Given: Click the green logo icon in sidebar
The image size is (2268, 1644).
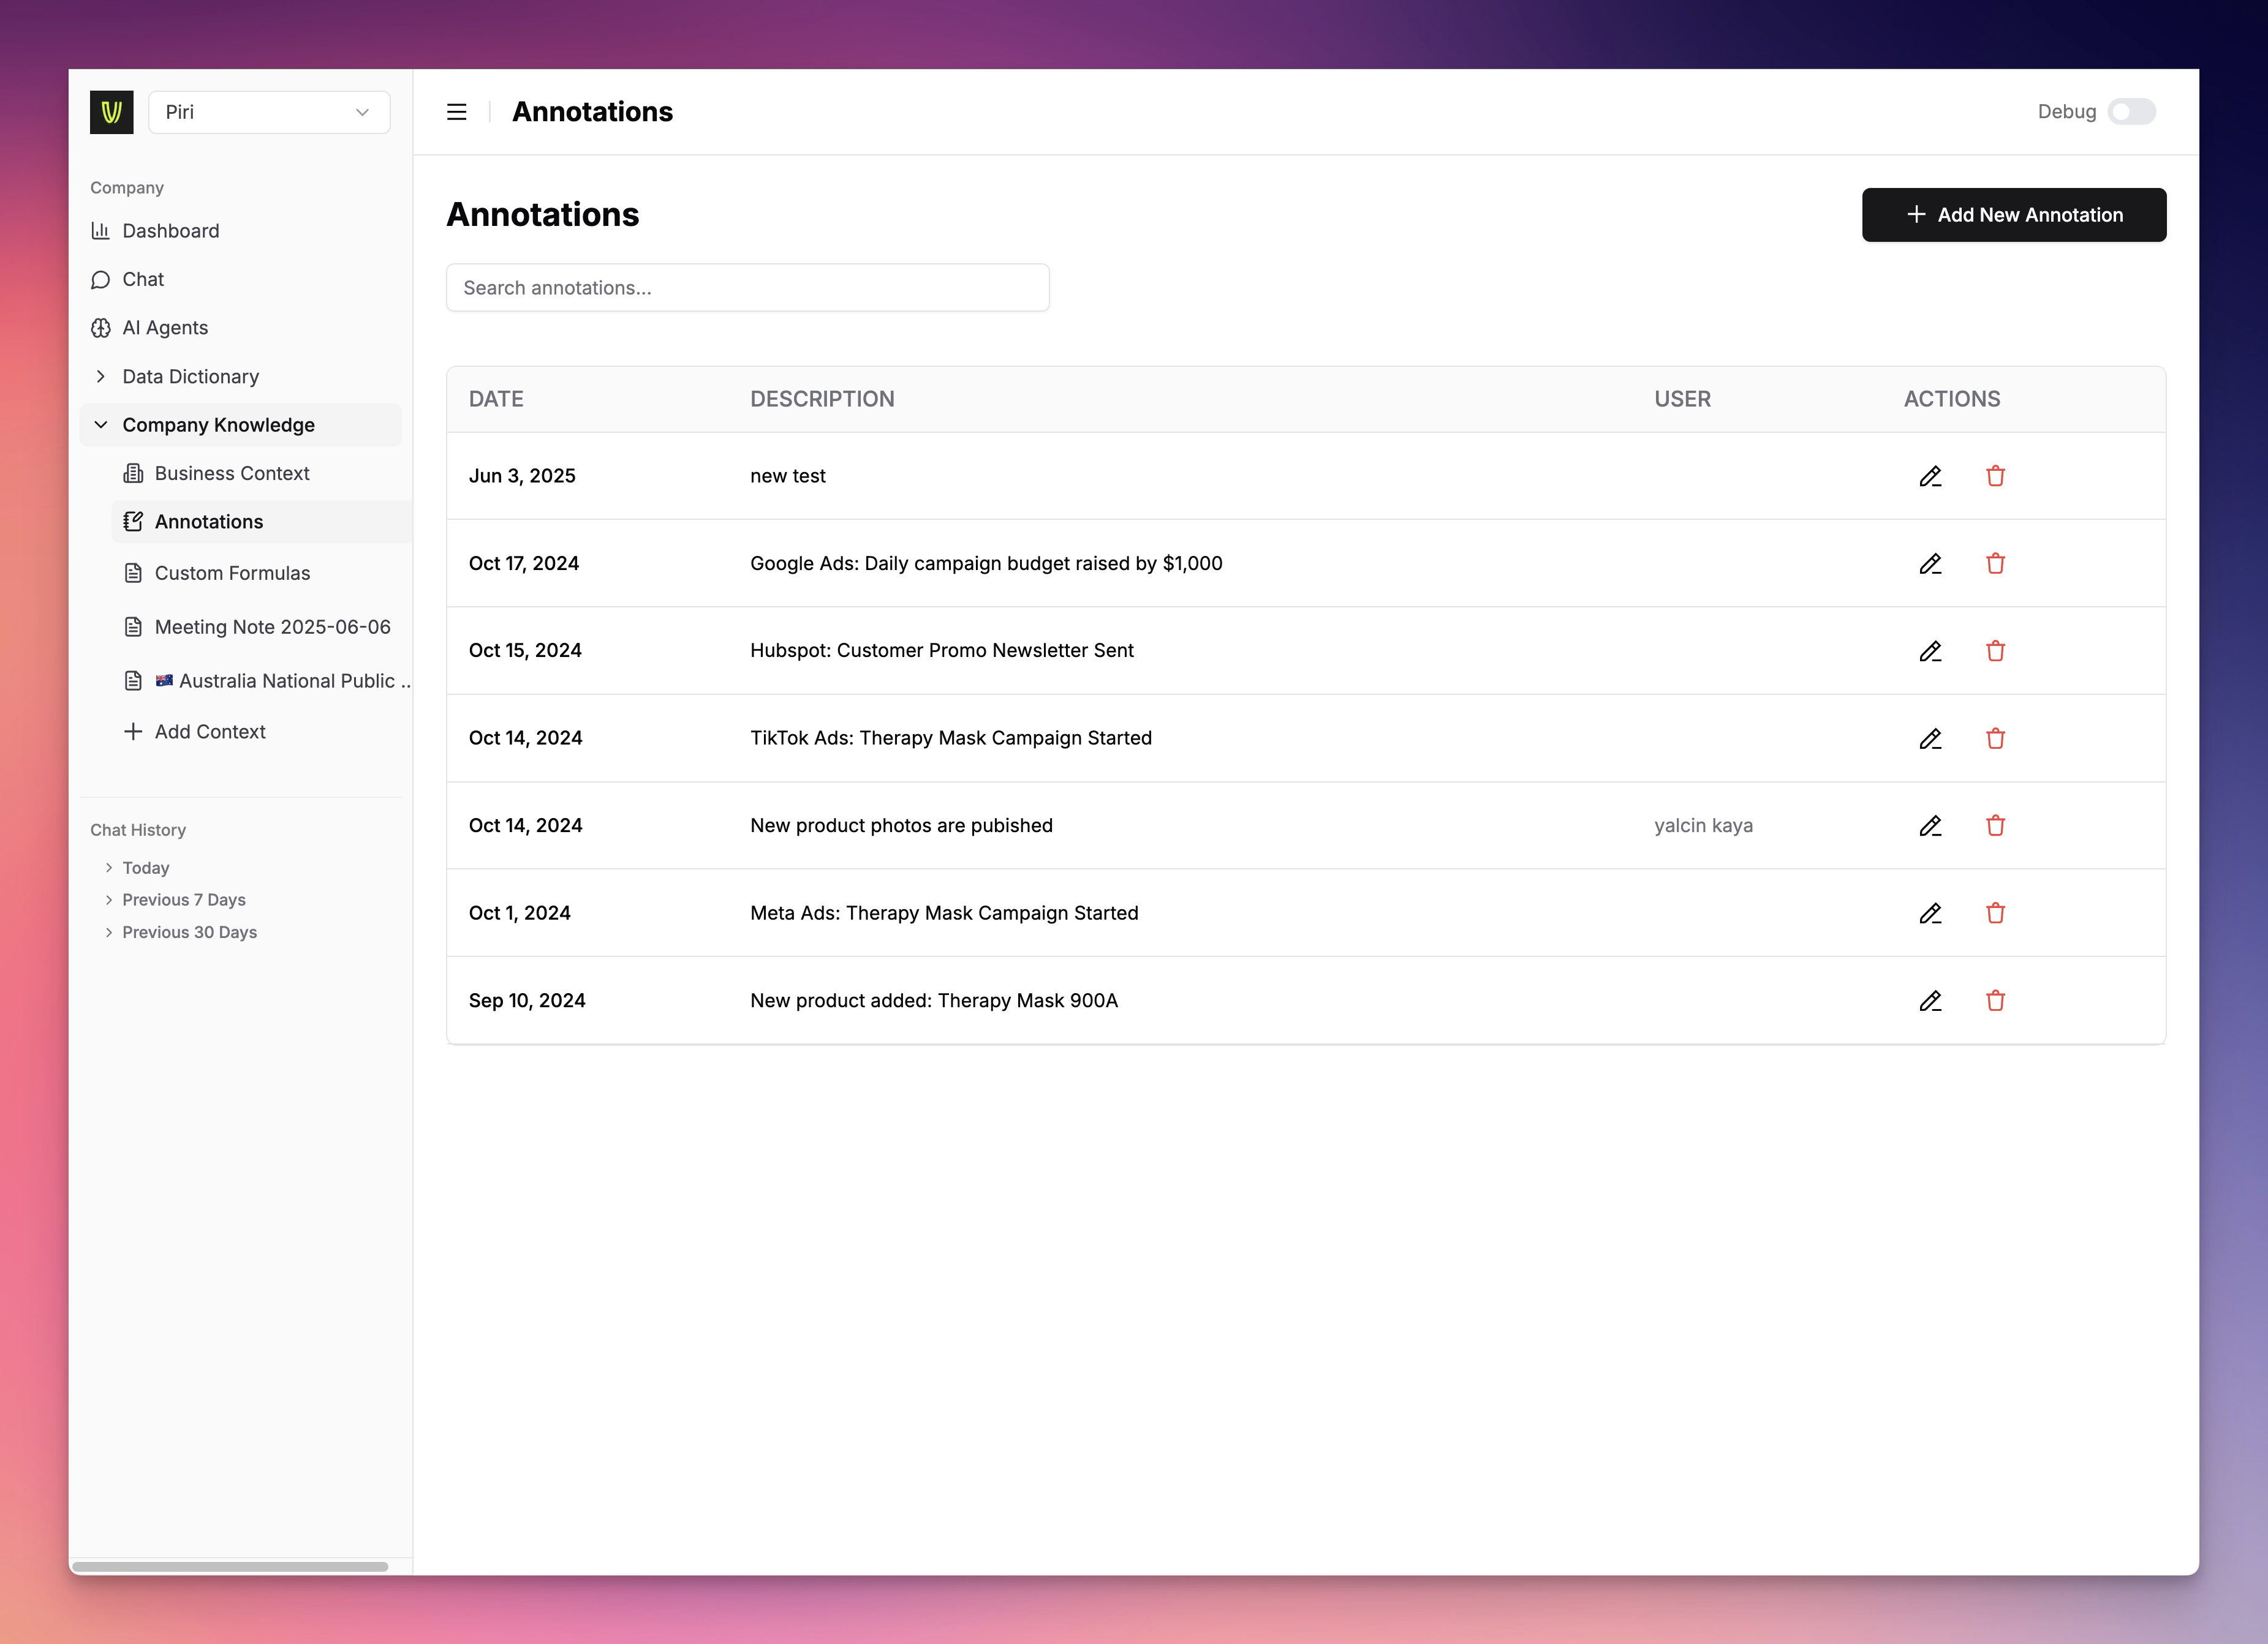Looking at the screenshot, I should coord(111,112).
